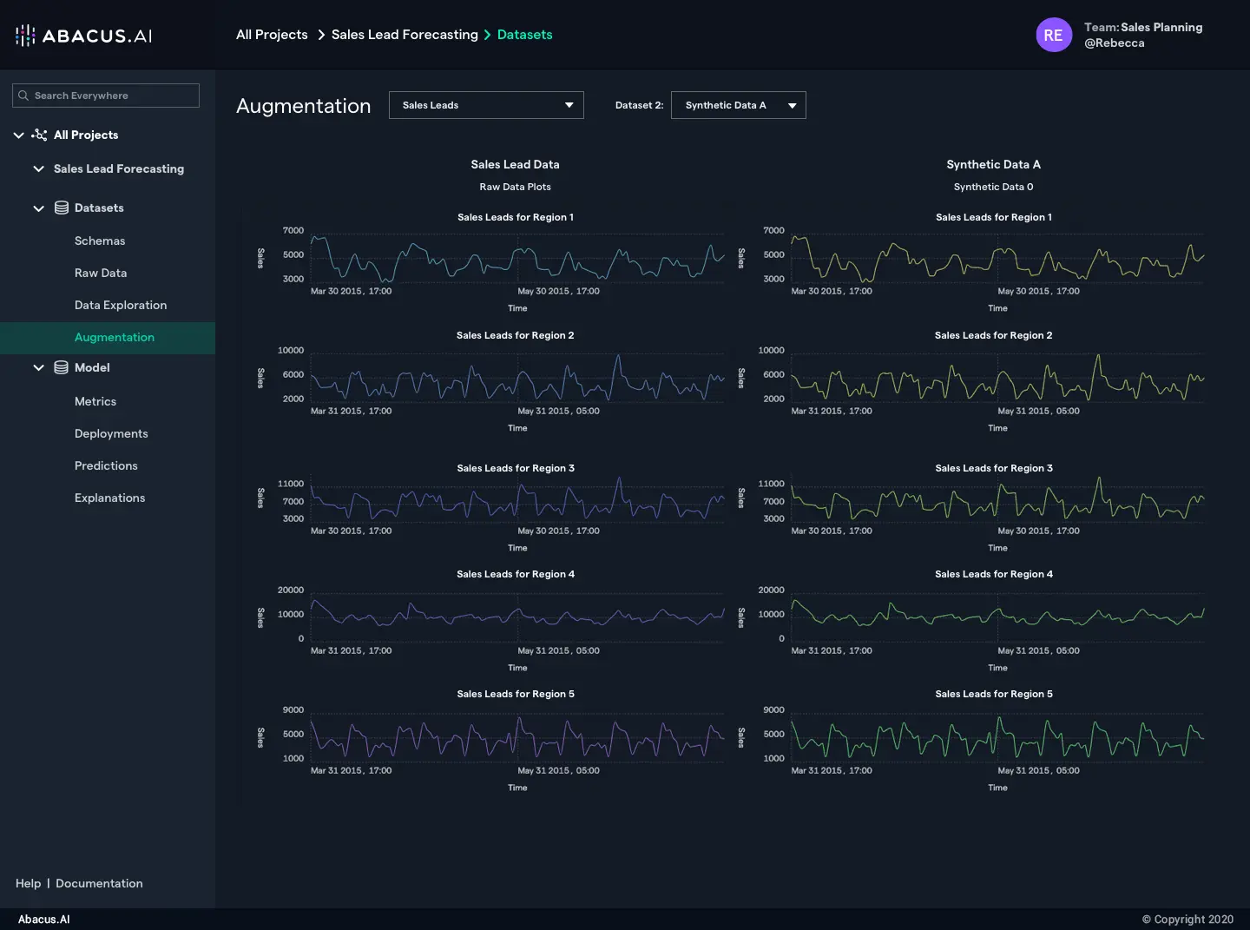This screenshot has width=1250, height=930.
Task: Collapse the Model section chevron
Action: pyautogui.click(x=38, y=367)
